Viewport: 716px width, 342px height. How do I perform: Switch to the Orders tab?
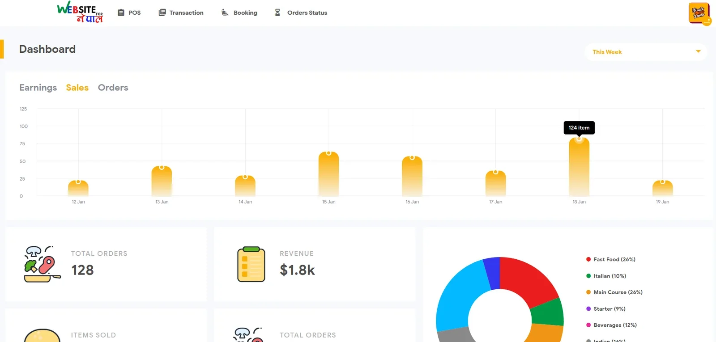(113, 88)
